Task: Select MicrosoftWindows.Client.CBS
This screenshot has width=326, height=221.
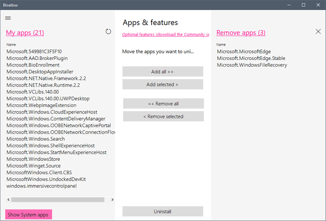Action: pyautogui.click(x=39, y=172)
